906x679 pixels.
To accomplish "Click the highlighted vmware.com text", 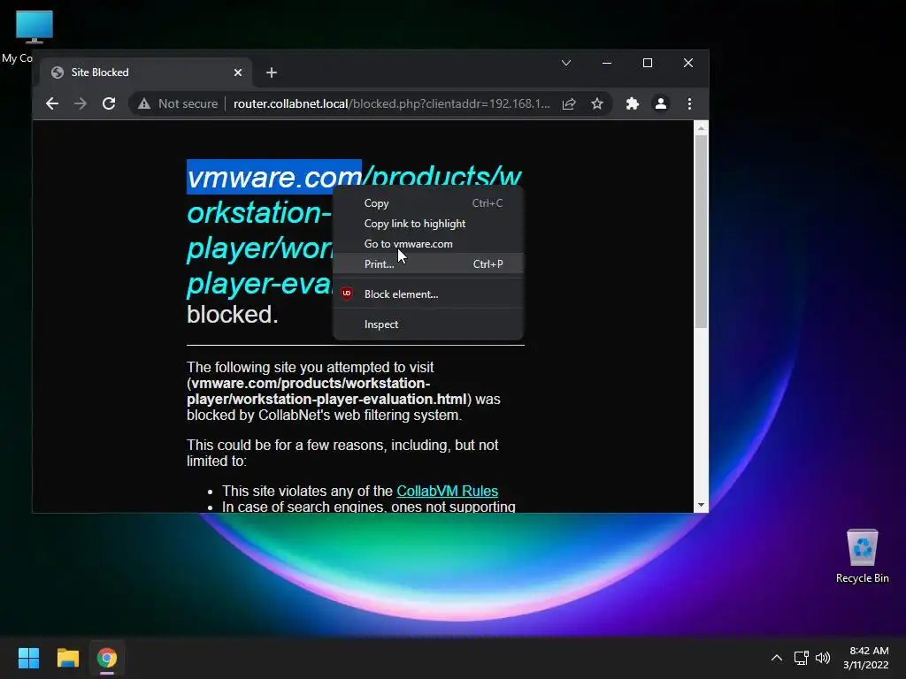I will [x=274, y=177].
